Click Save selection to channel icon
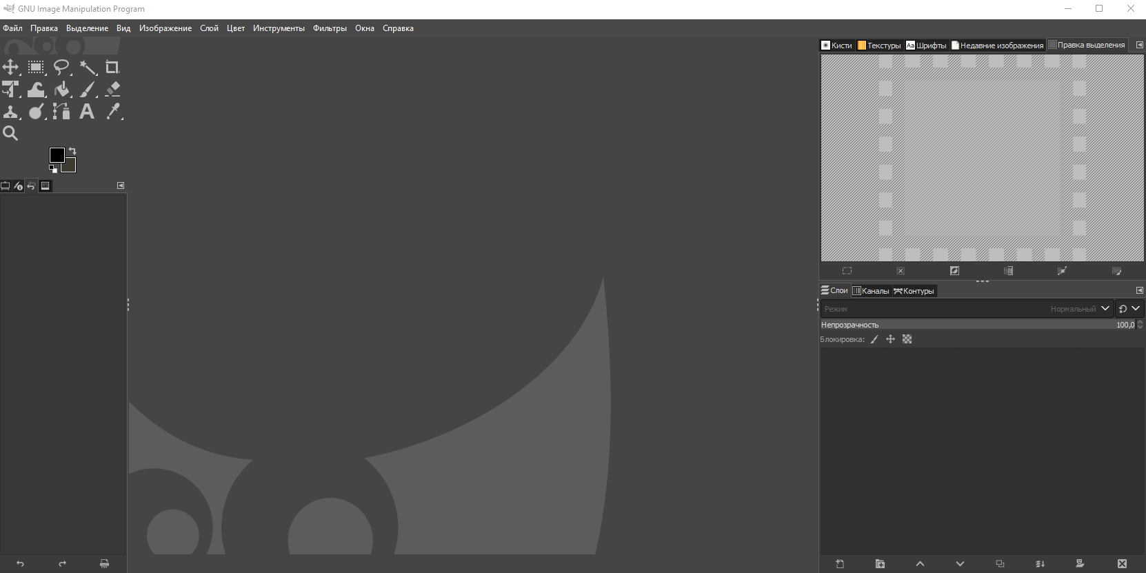 [1008, 271]
